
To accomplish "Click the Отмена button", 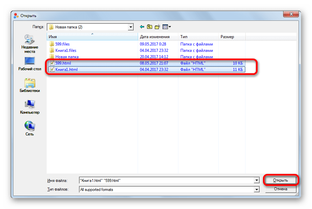I will pyautogui.click(x=280, y=189).
